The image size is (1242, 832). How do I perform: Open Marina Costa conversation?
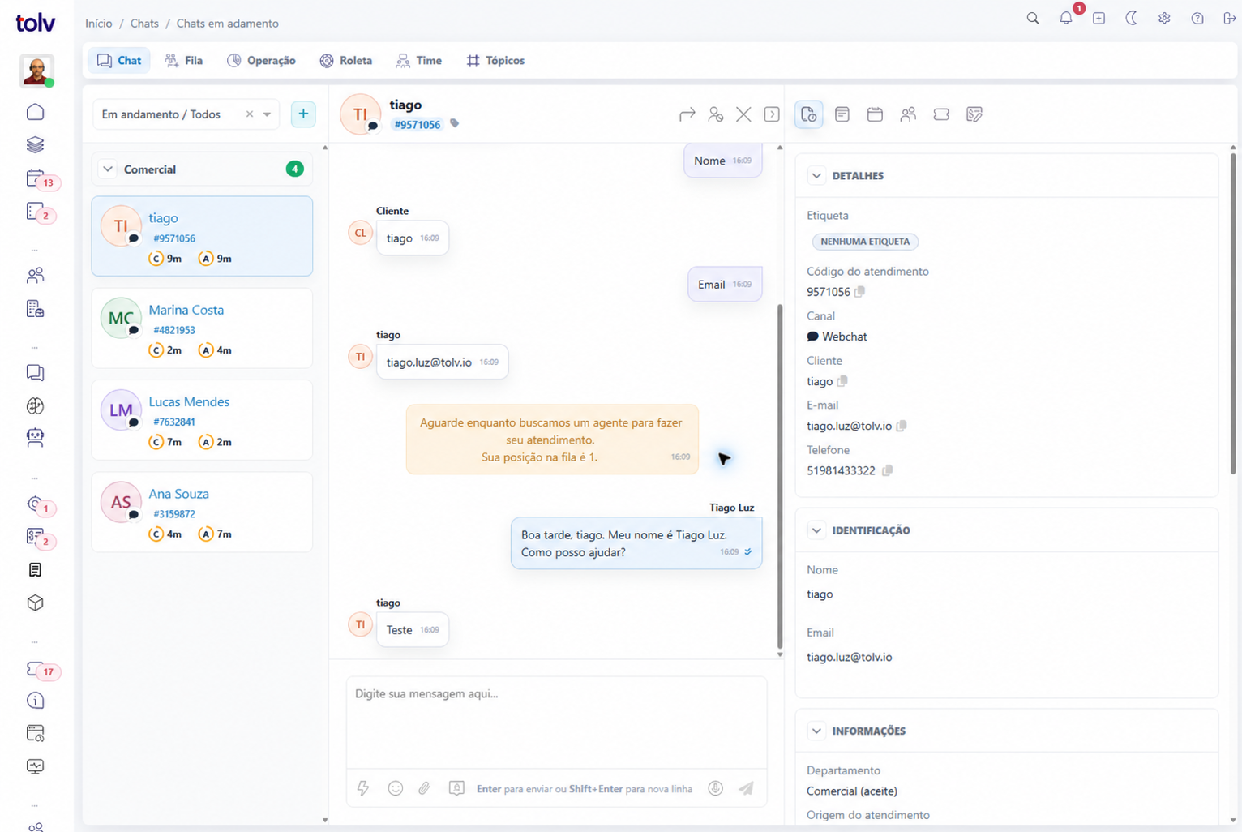202,328
